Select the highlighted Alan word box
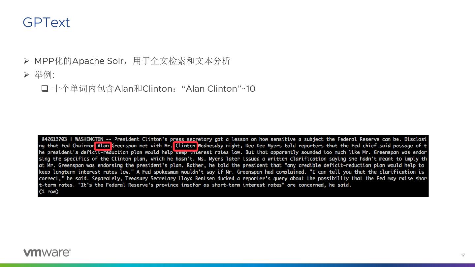 tap(103, 146)
